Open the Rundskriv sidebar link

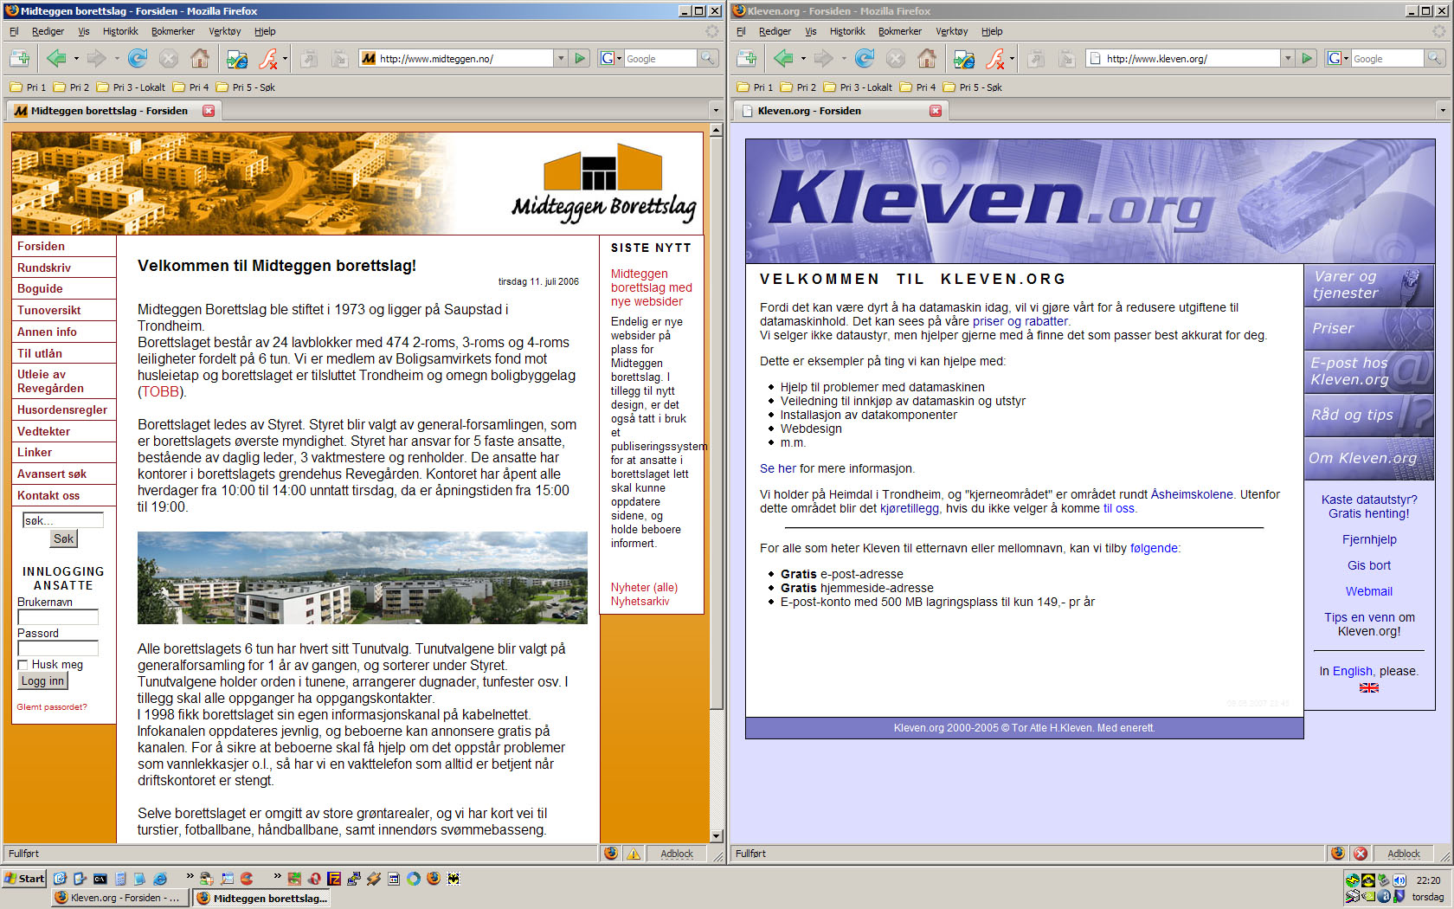click(44, 268)
